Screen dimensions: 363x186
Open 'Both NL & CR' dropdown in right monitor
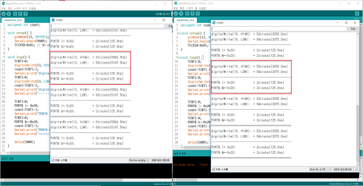click(320, 169)
